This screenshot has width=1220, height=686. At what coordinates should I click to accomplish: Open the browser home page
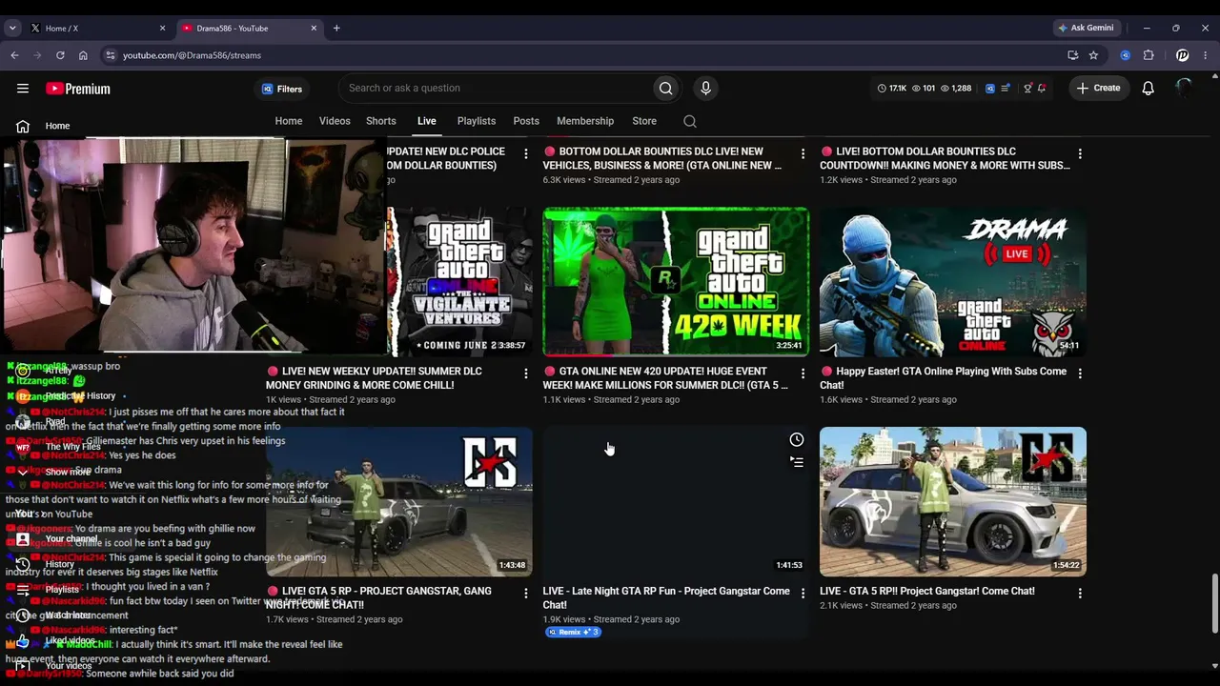pyautogui.click(x=83, y=55)
